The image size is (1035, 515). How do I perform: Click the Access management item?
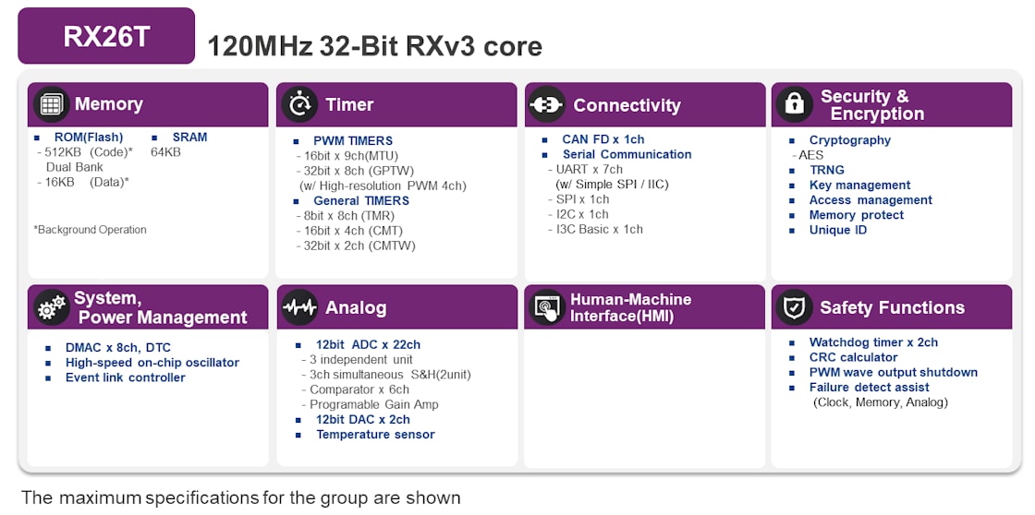pos(871,199)
